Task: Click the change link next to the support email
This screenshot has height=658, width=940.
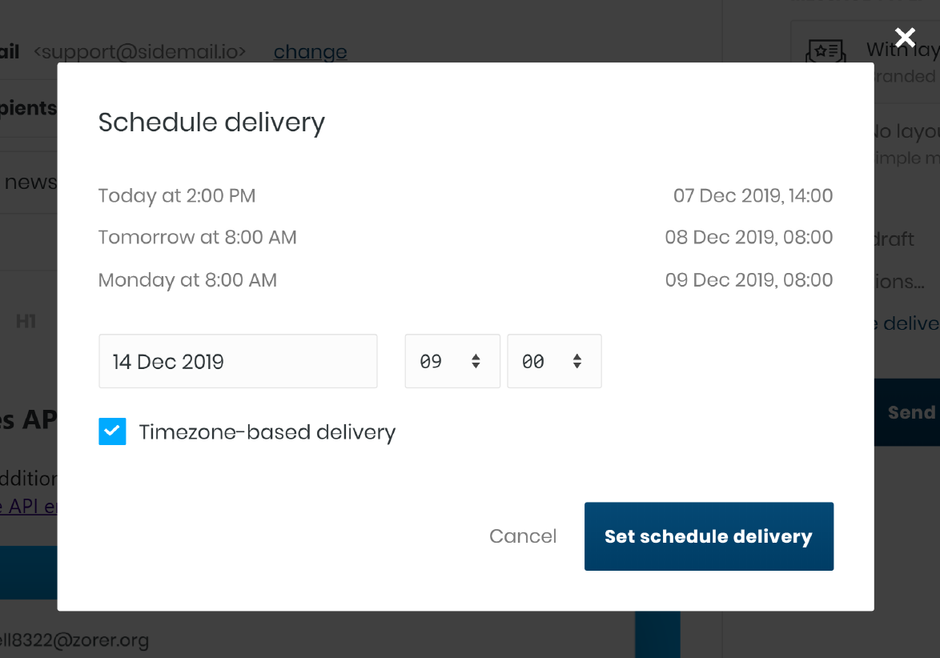Action: point(310,52)
